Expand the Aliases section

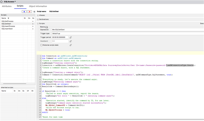pyautogui.click(x=38, y=15)
